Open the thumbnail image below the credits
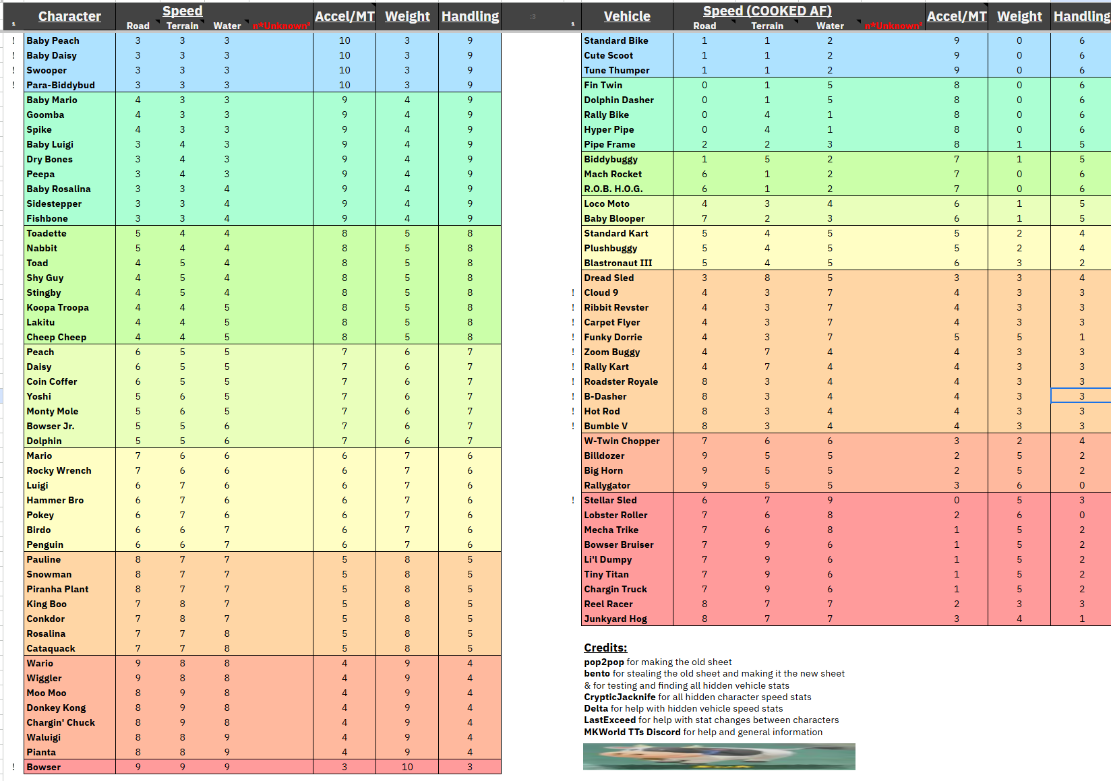Screen dimensions: 1111x781 coord(719,757)
